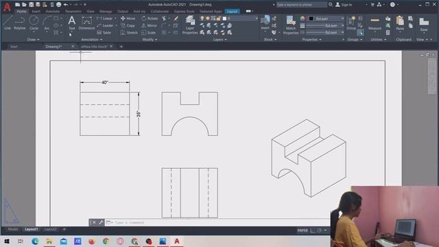Image resolution: width=439 pixels, height=247 pixels.
Task: Expand the Modify panel dropdown
Action: (x=150, y=40)
